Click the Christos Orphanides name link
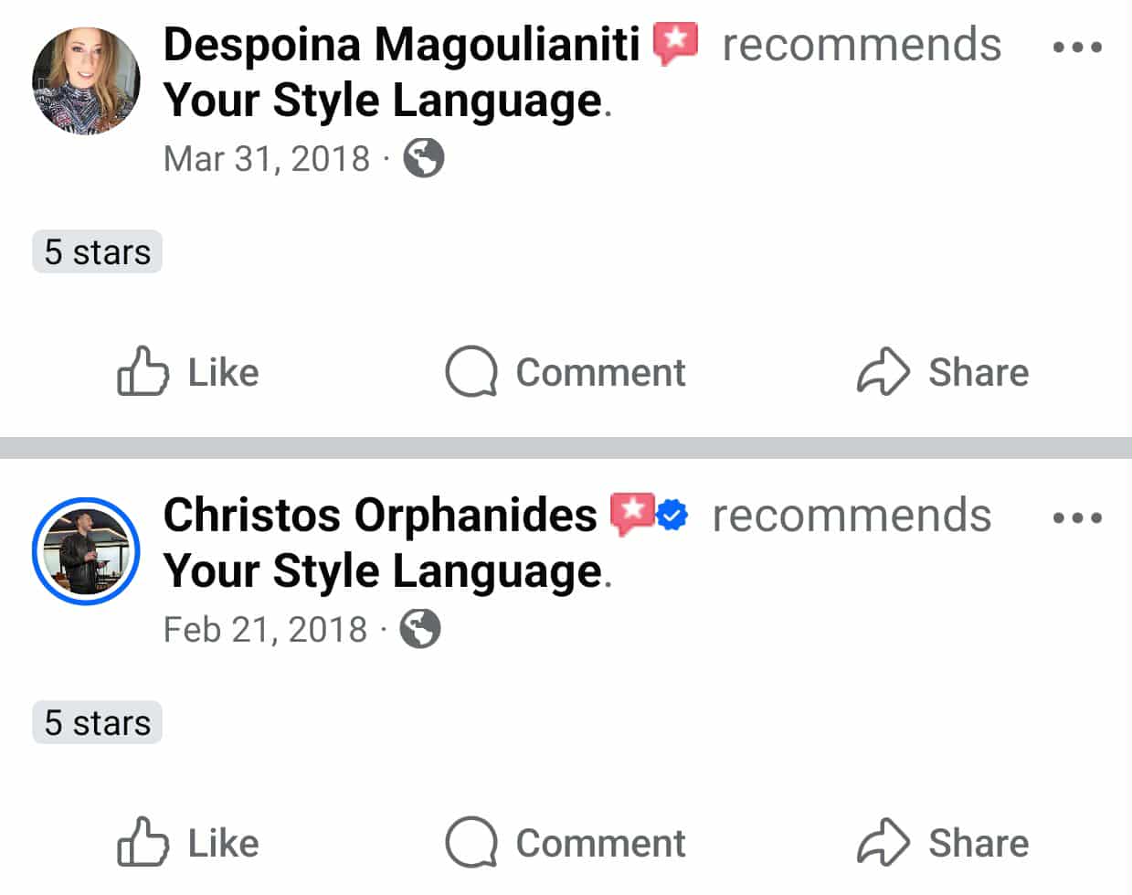The height and width of the screenshot is (895, 1132). (x=379, y=515)
